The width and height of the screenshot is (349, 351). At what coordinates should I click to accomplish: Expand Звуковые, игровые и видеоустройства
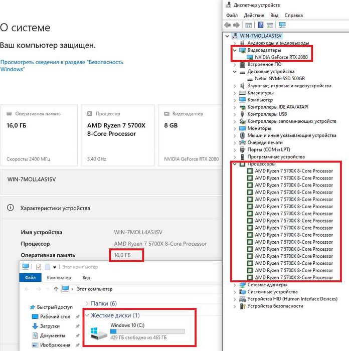[x=235, y=86]
